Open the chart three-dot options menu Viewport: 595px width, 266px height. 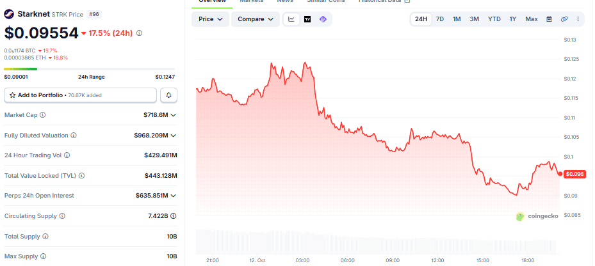pos(578,19)
